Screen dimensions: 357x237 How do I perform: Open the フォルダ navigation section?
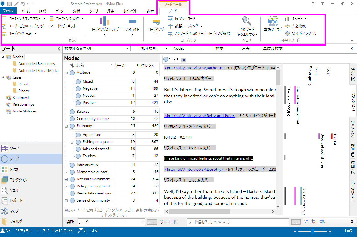[31, 222]
